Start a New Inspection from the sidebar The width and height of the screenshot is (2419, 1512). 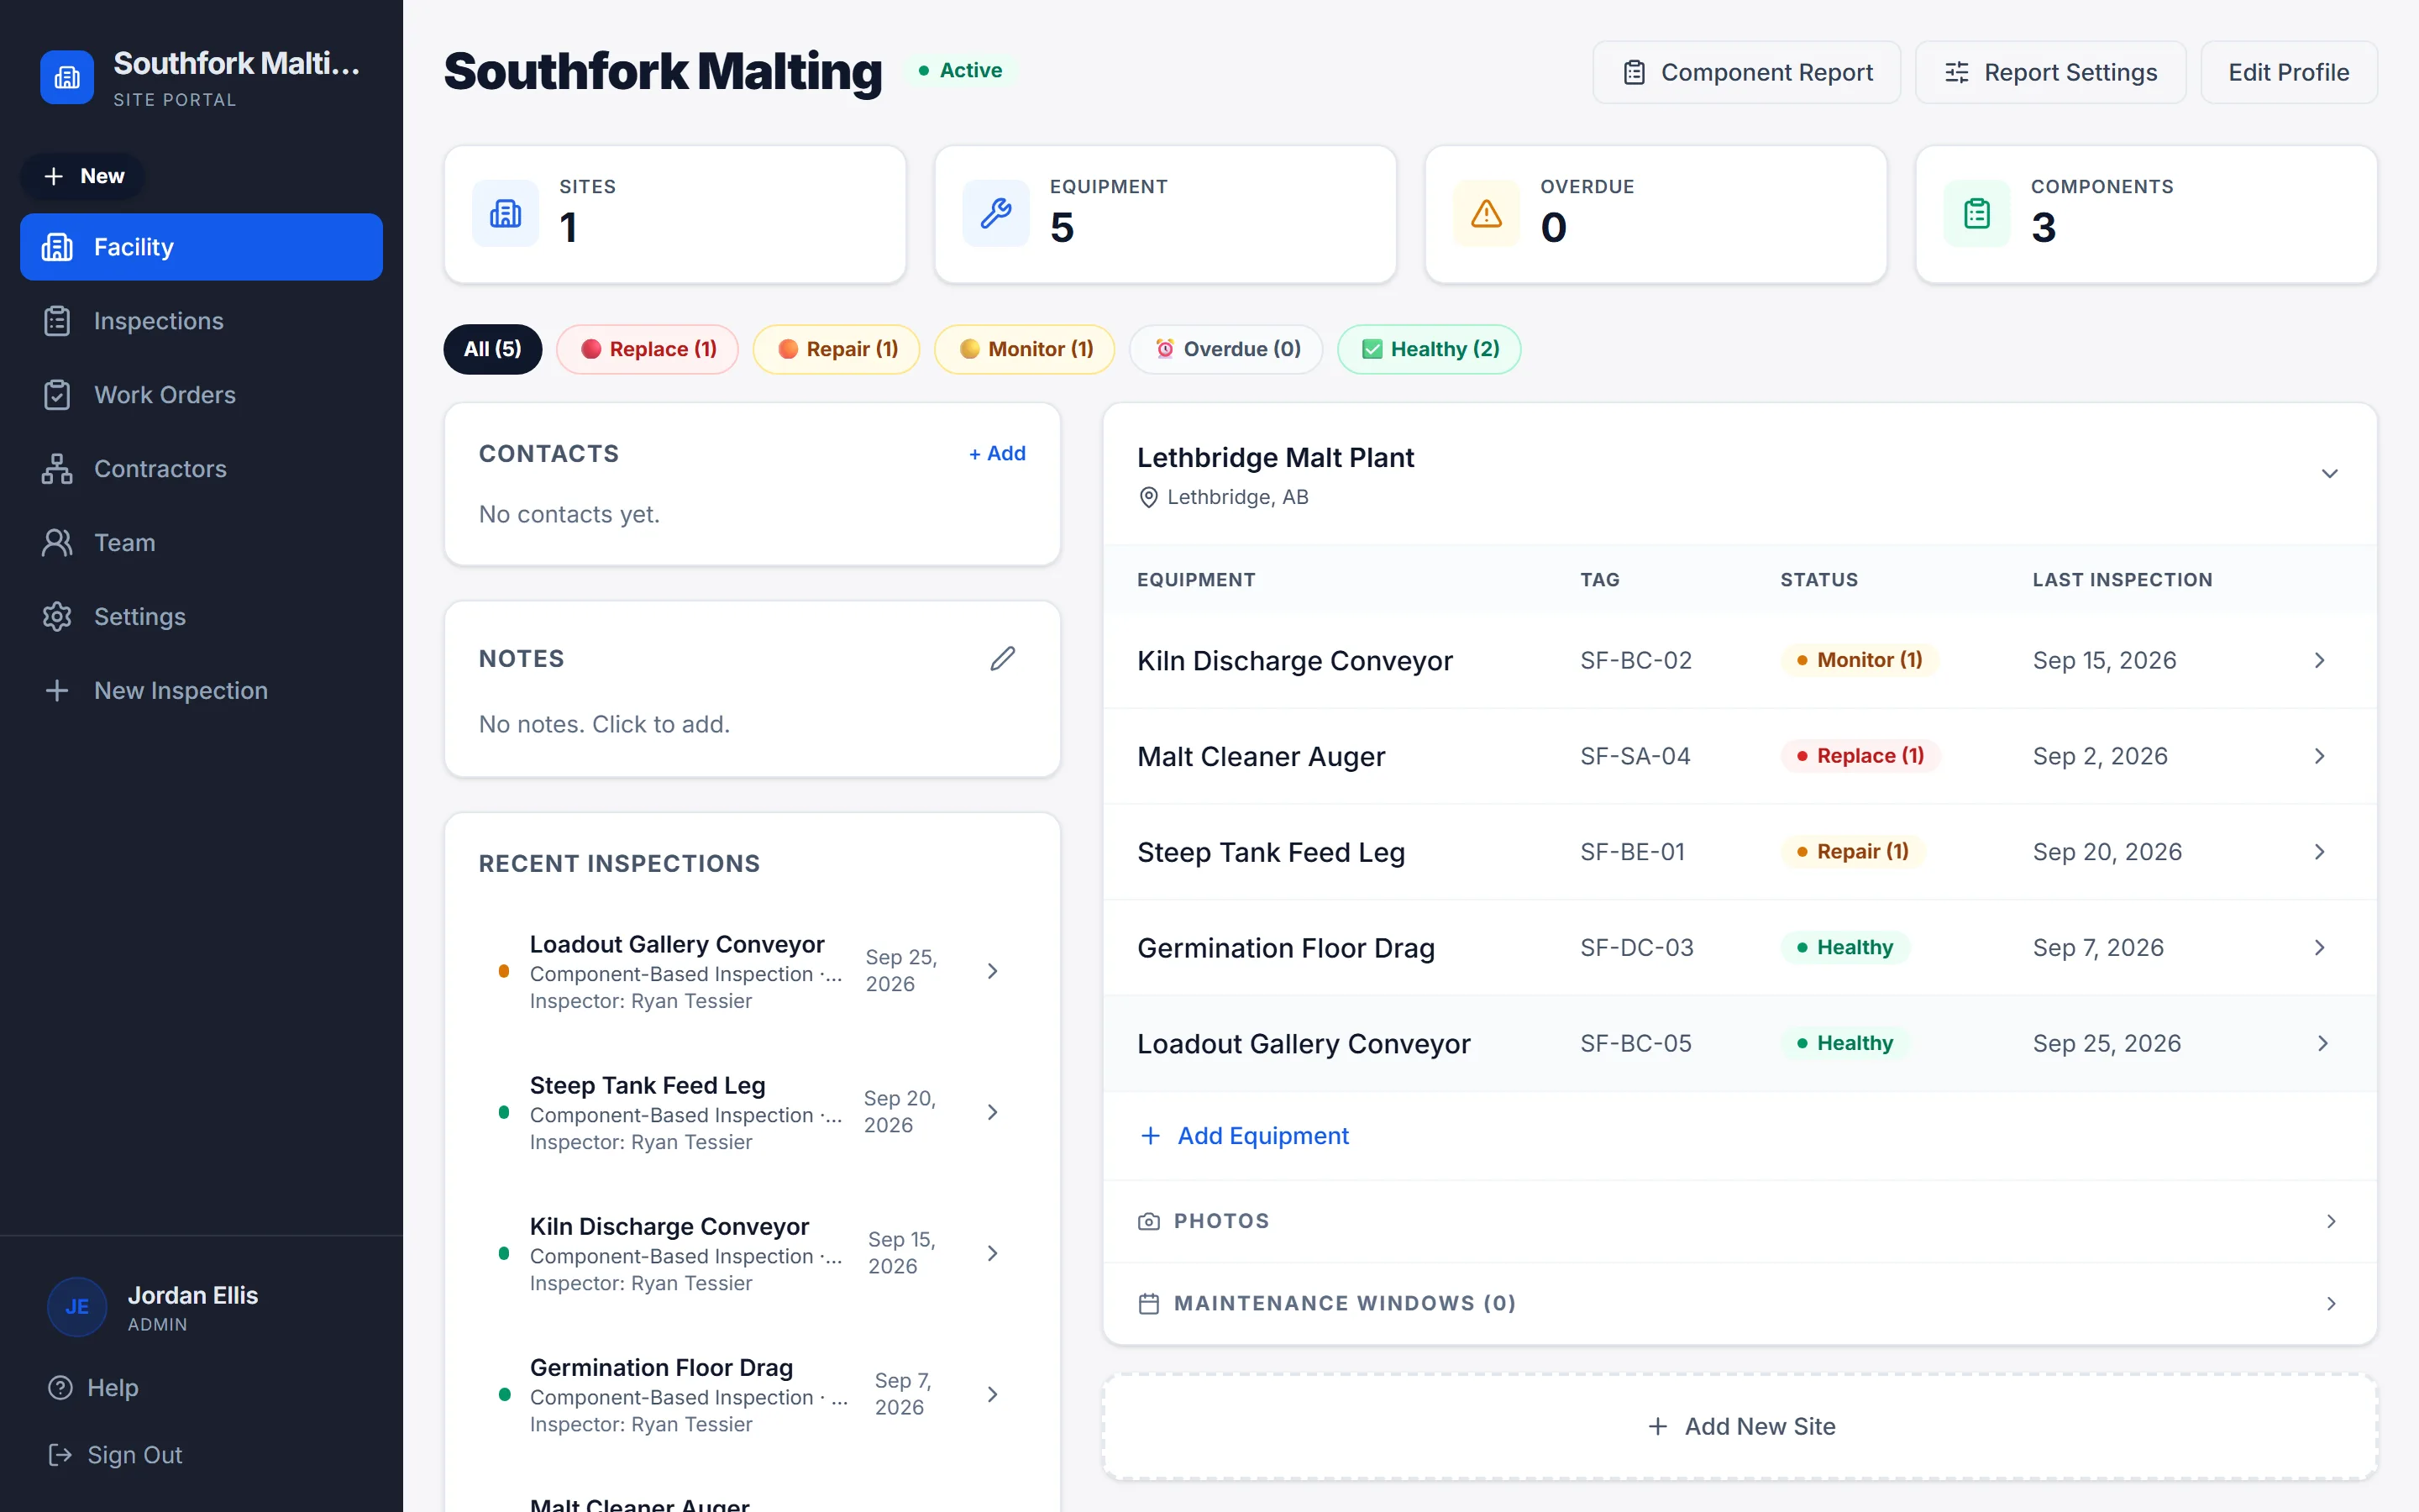click(201, 691)
